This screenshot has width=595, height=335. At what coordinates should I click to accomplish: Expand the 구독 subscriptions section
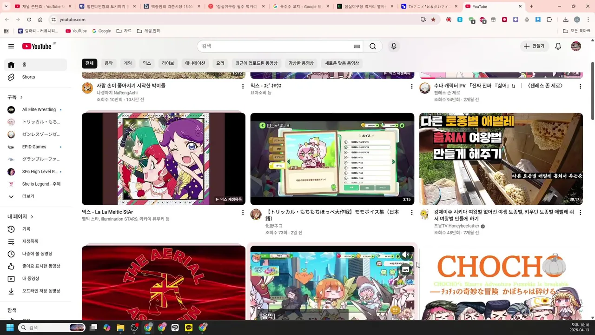(x=15, y=97)
